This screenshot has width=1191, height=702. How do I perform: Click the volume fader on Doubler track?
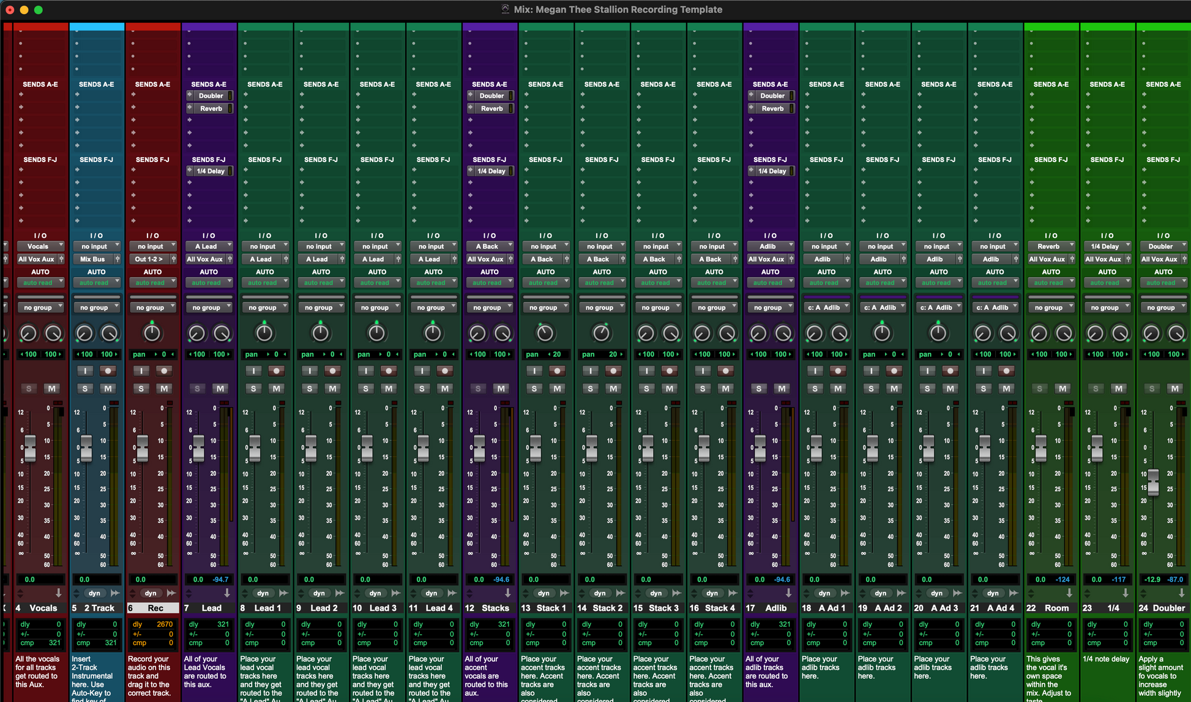(x=1153, y=482)
